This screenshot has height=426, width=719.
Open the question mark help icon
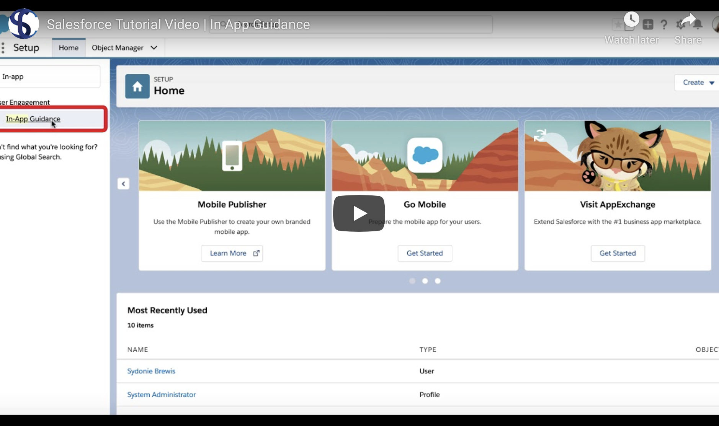tap(664, 24)
